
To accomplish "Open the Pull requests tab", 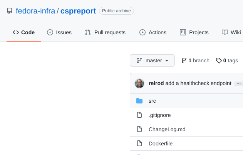I will [105, 32].
